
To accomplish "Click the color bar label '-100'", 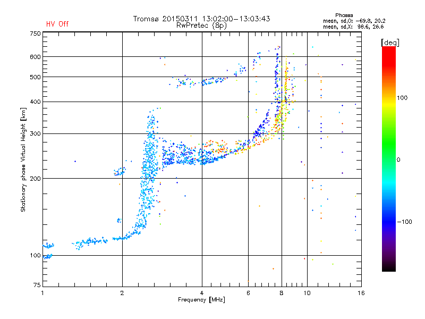I will point(405,222).
